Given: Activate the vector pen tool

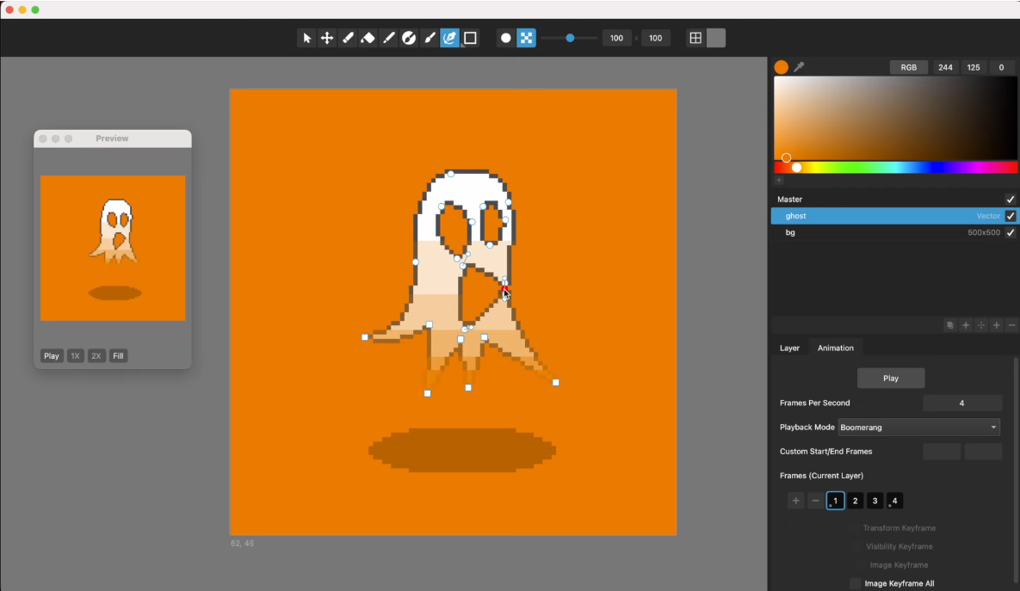Looking at the screenshot, I should (x=449, y=38).
